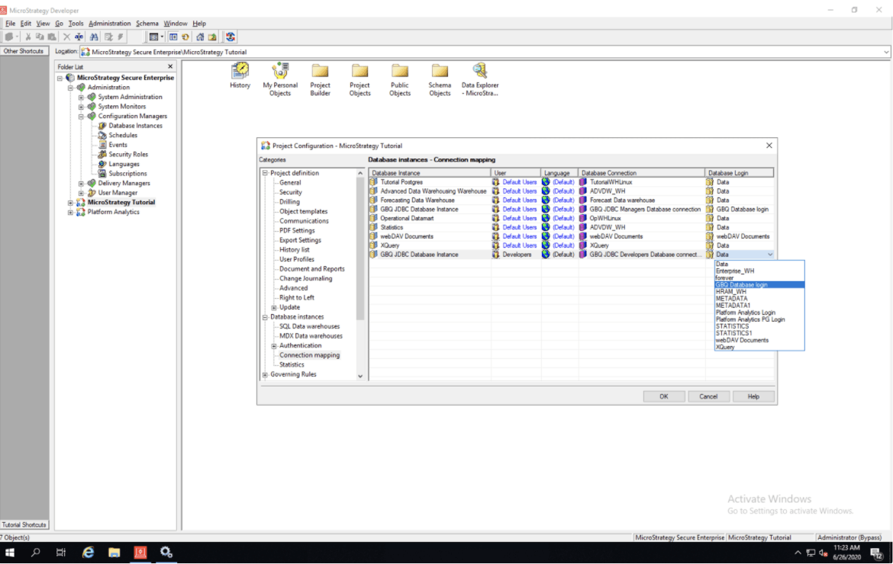Select Enterprise_WH in the login dropdown
893x564 pixels.
734,271
